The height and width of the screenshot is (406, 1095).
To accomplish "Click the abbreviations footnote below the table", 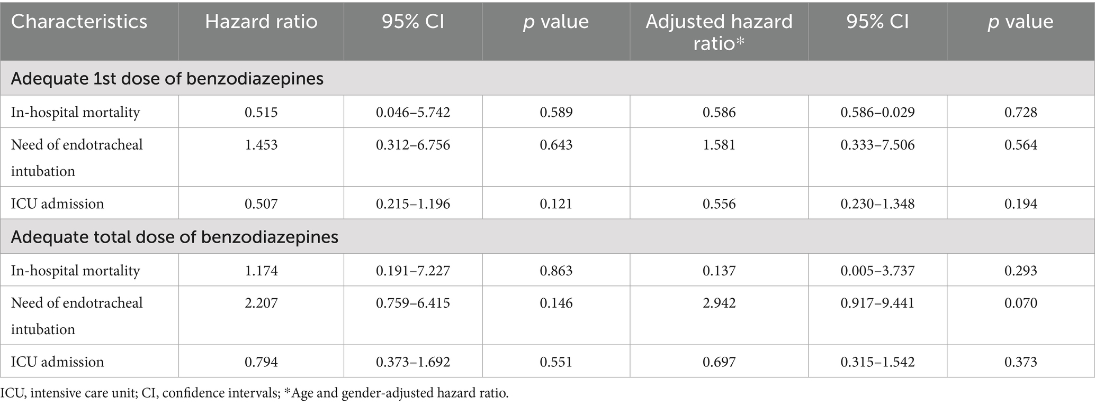I will [254, 393].
